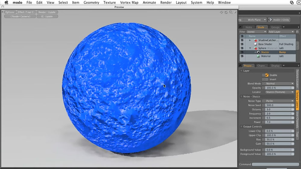Switch to the Items tab
Image resolution: width=301 pixels, height=169 pixels.
tap(249, 27)
